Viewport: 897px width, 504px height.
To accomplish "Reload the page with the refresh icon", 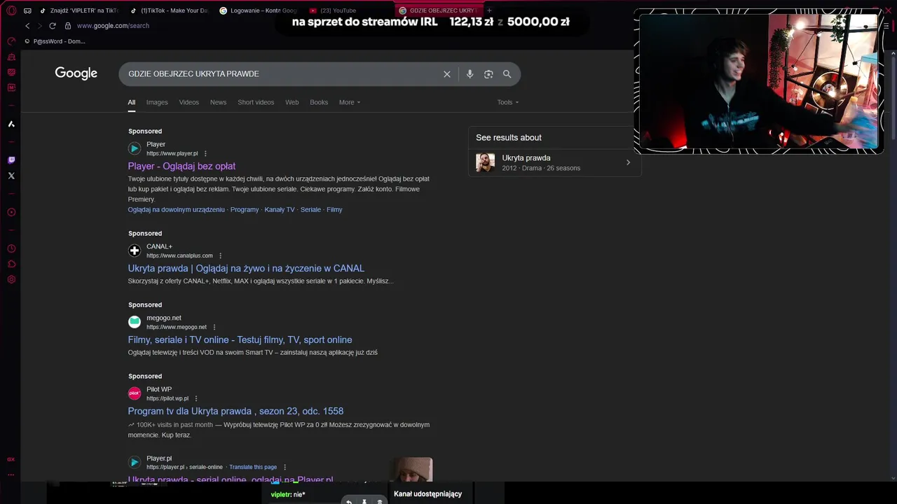I will (x=52, y=26).
